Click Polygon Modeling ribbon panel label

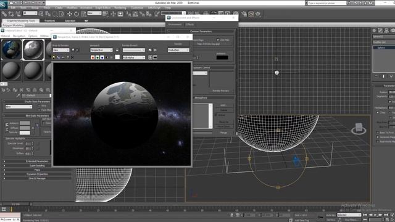[x=13, y=25]
